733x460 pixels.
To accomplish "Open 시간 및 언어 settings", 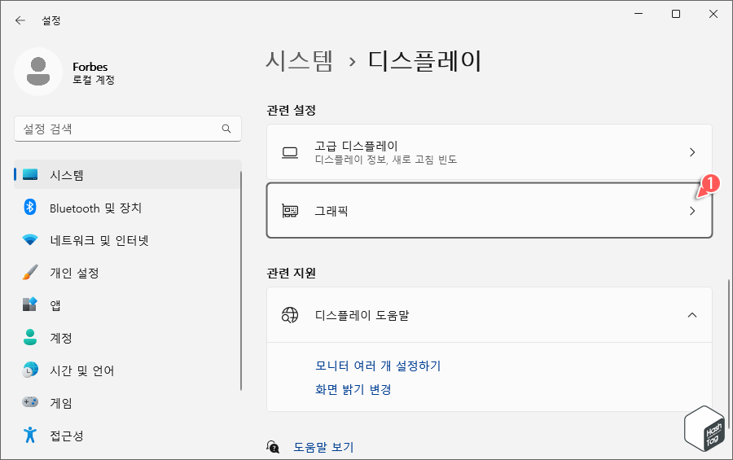I will [128, 370].
